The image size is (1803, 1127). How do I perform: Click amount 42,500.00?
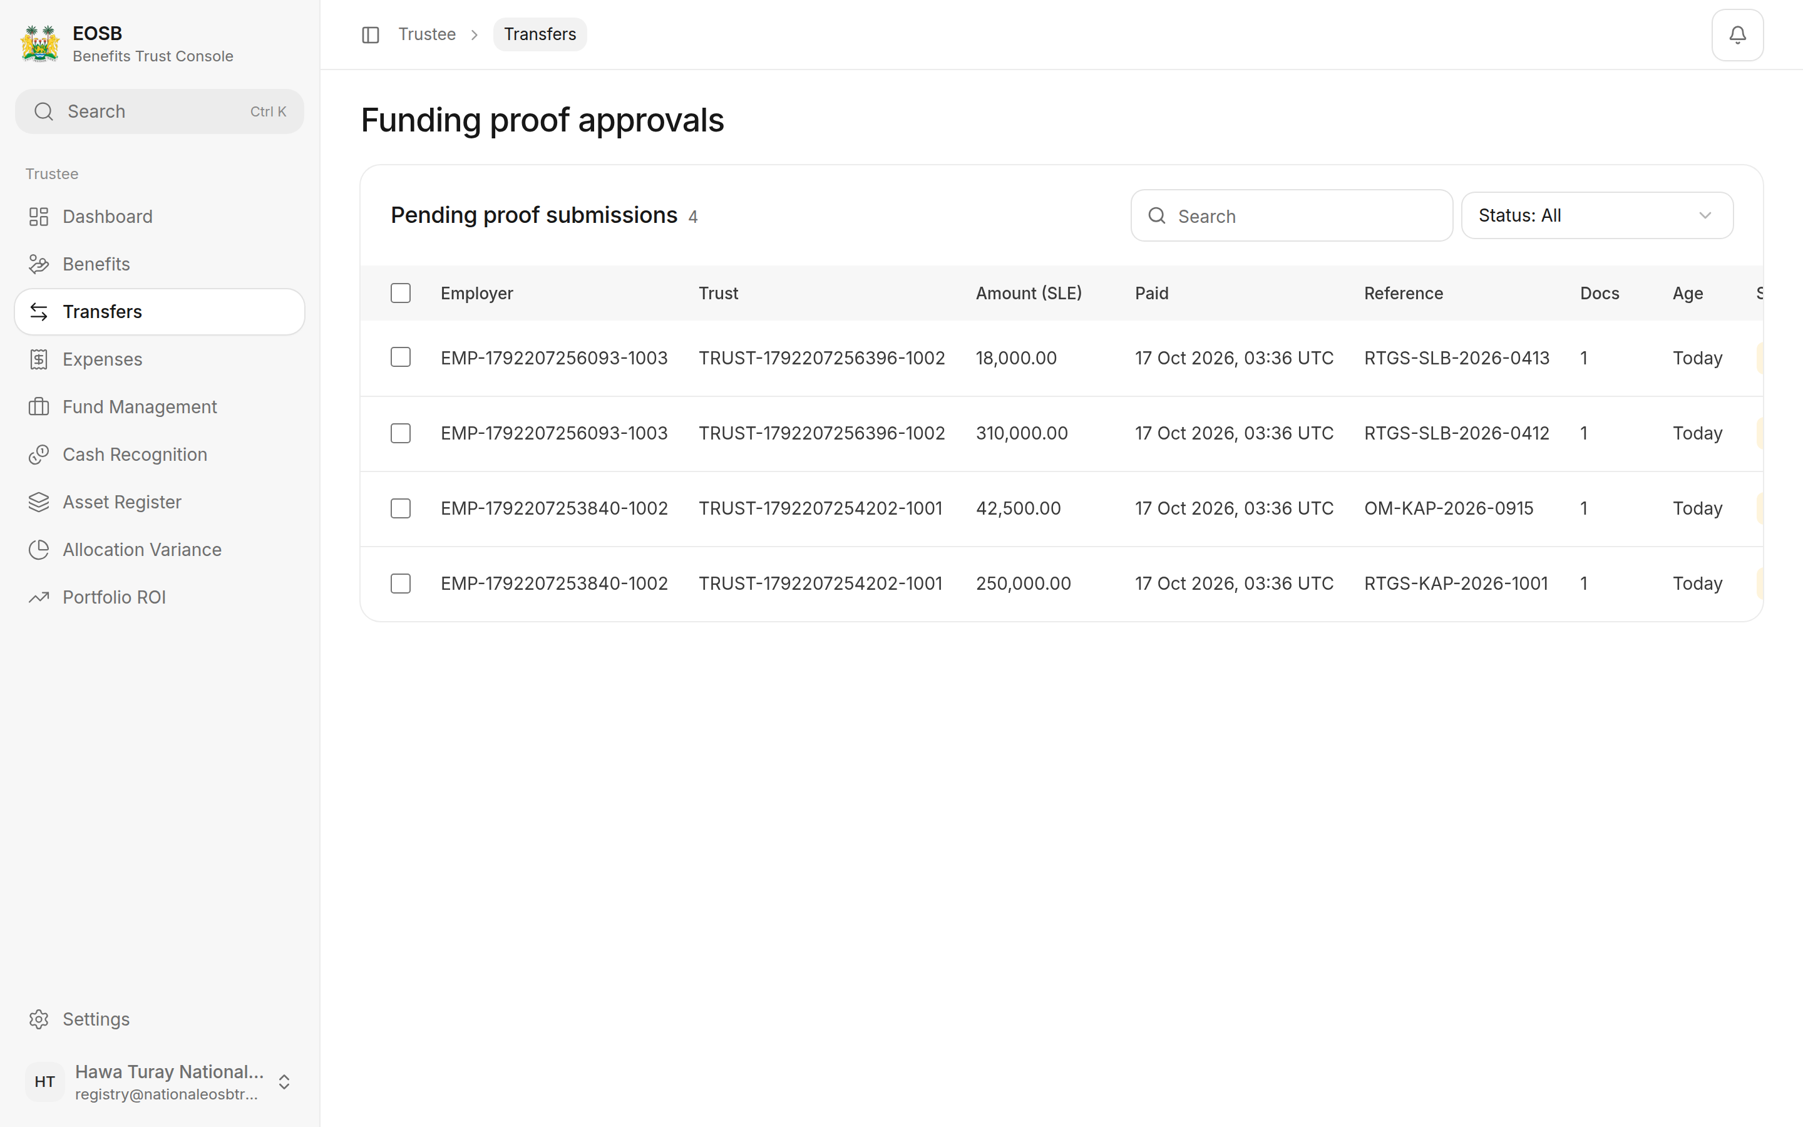[1019, 508]
